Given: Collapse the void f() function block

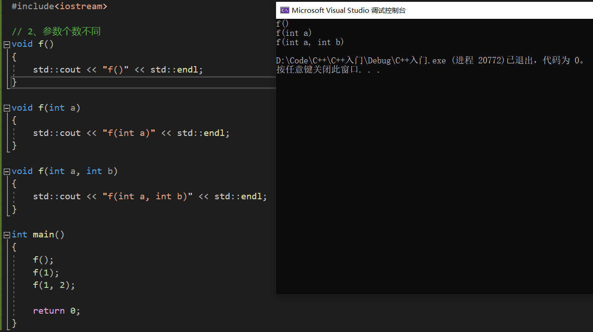Looking at the screenshot, I should coord(6,45).
